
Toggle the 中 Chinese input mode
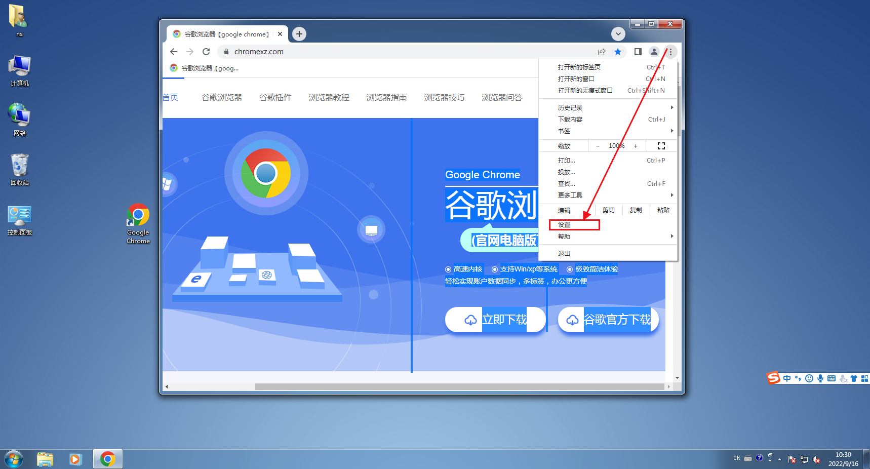coord(786,378)
